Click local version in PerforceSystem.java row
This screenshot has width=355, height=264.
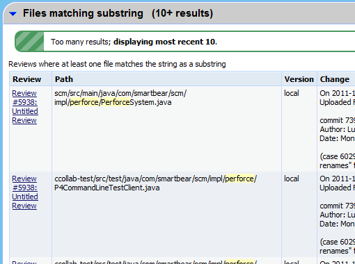point(292,93)
